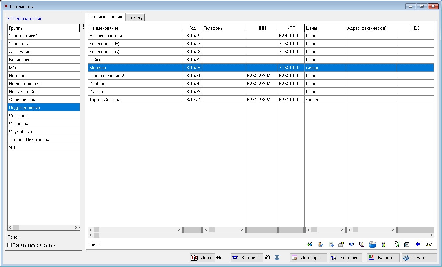Select the По наименованию tab
Screen dimensions: 442x267
(x=106, y=17)
